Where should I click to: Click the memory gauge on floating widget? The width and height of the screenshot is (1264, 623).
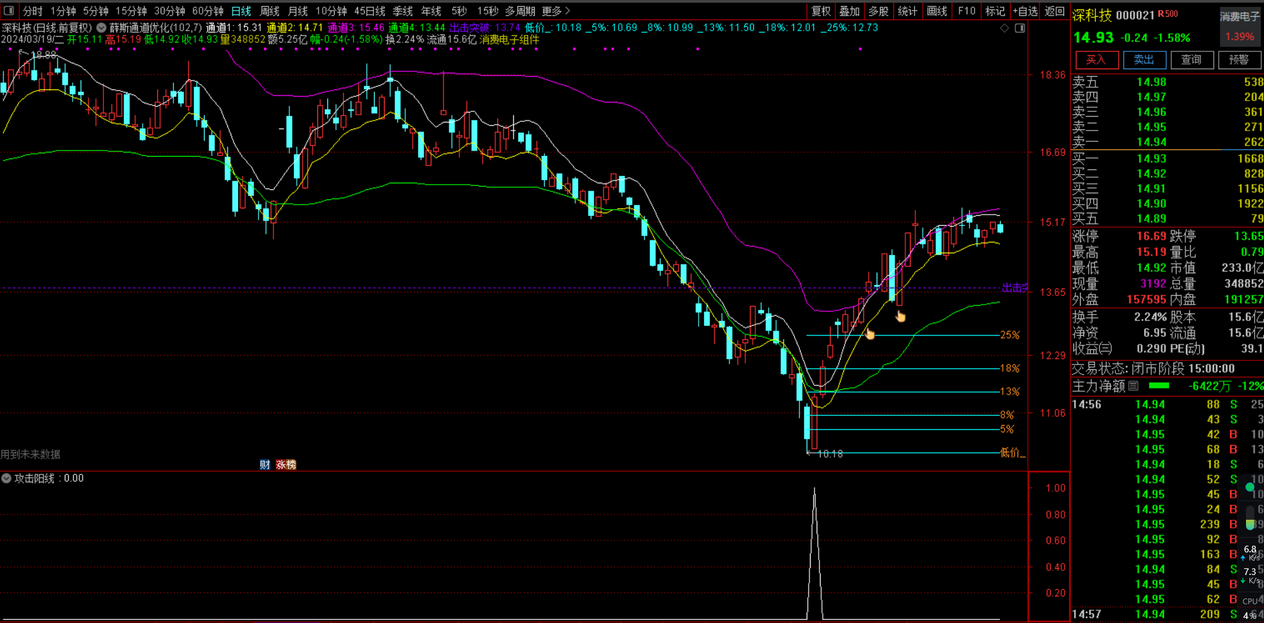tap(1250, 518)
